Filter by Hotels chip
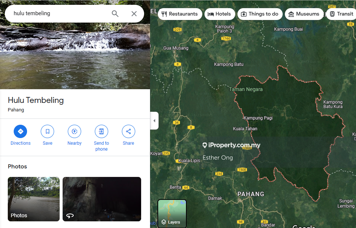Screen dimensions: 356x228 click(x=220, y=14)
